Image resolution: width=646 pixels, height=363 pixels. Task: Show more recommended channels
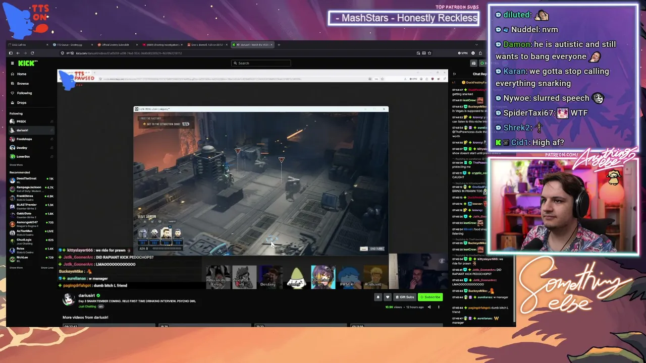pos(16,268)
